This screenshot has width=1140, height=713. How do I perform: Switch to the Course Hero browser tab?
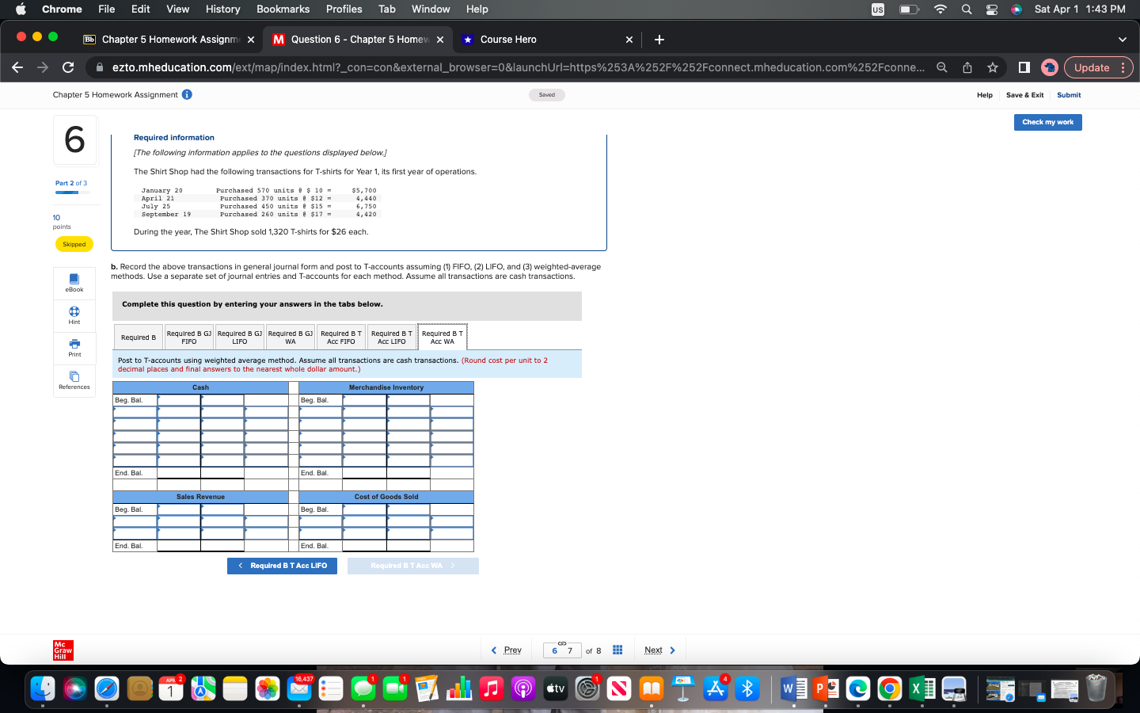coord(547,40)
